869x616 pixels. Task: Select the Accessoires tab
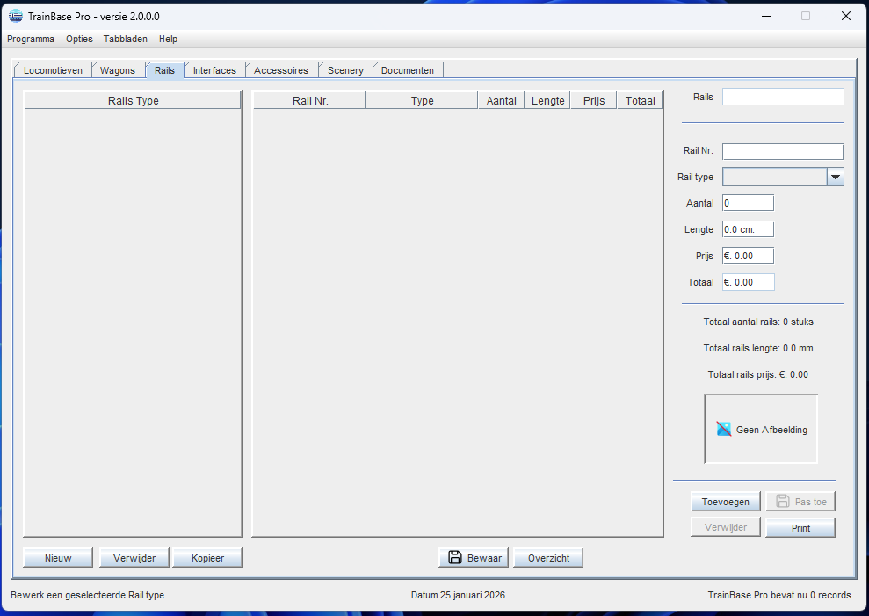(281, 70)
